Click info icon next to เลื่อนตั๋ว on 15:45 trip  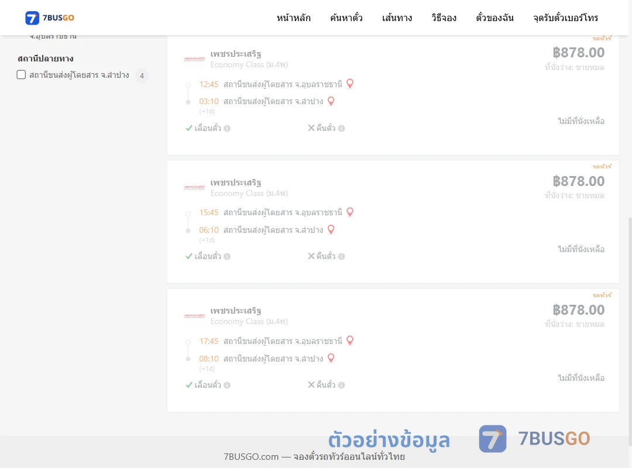[227, 256]
